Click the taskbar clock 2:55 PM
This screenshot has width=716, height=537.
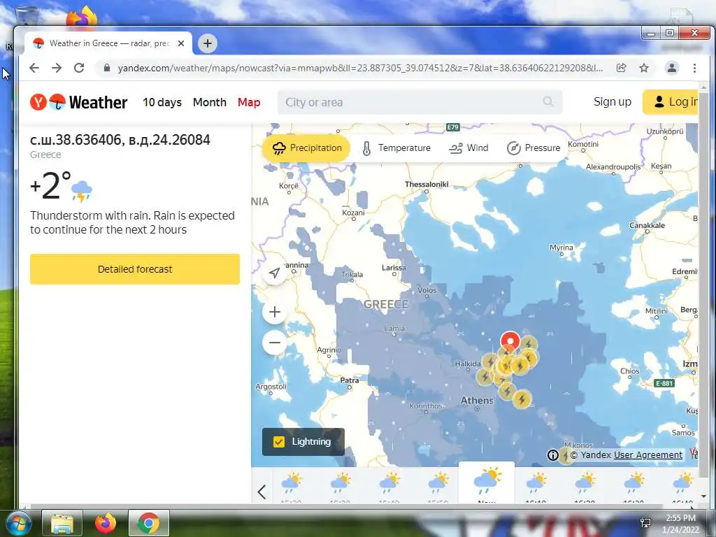680,518
